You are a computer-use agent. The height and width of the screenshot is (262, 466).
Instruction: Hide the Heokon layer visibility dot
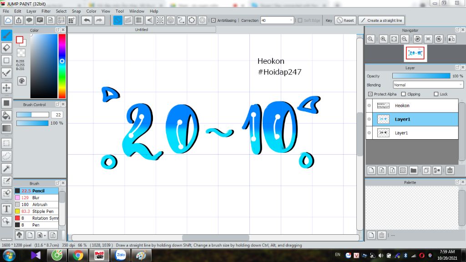(369, 106)
